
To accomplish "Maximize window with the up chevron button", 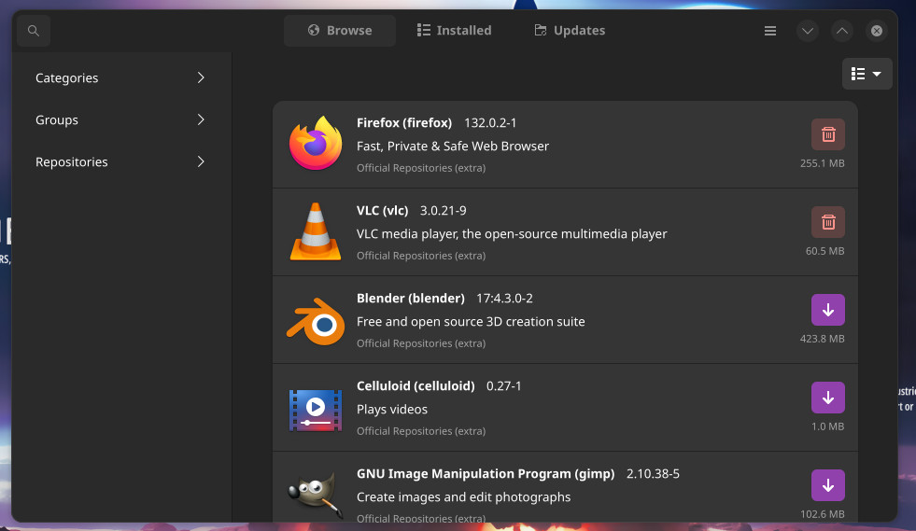I will (842, 31).
